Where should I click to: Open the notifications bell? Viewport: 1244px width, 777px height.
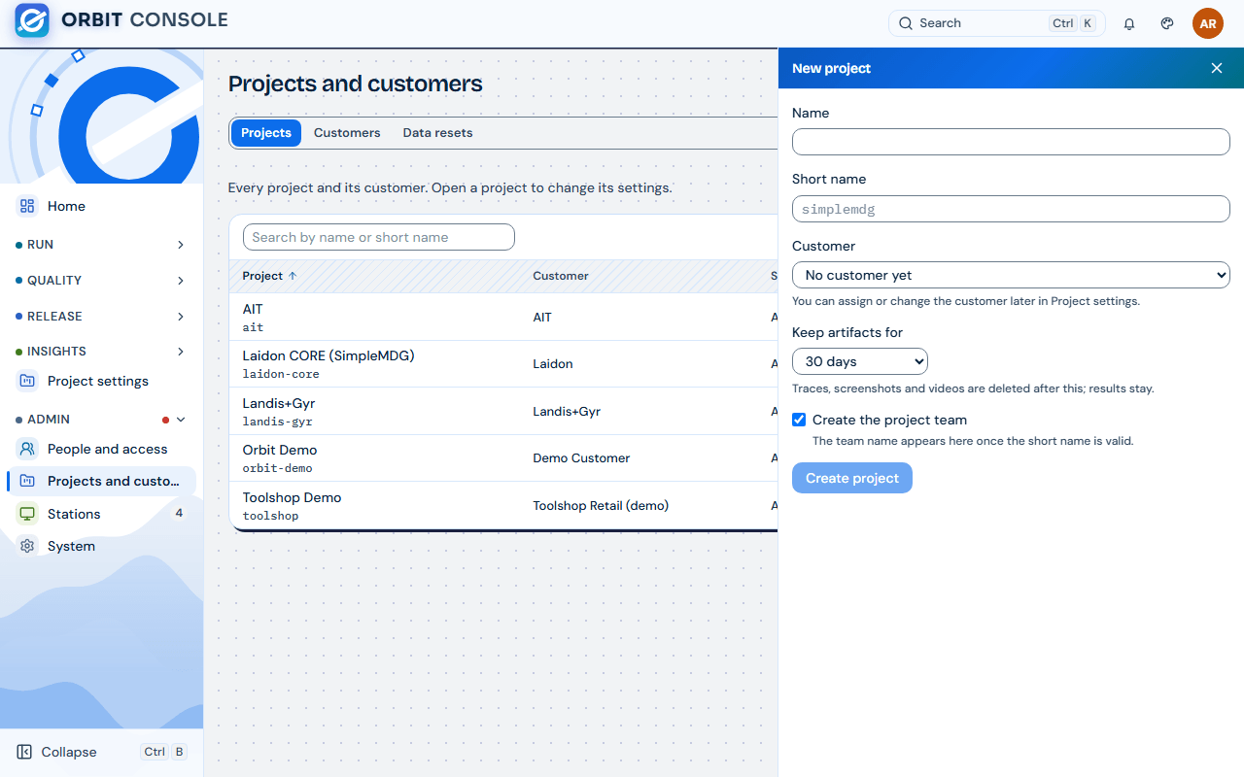(x=1129, y=23)
